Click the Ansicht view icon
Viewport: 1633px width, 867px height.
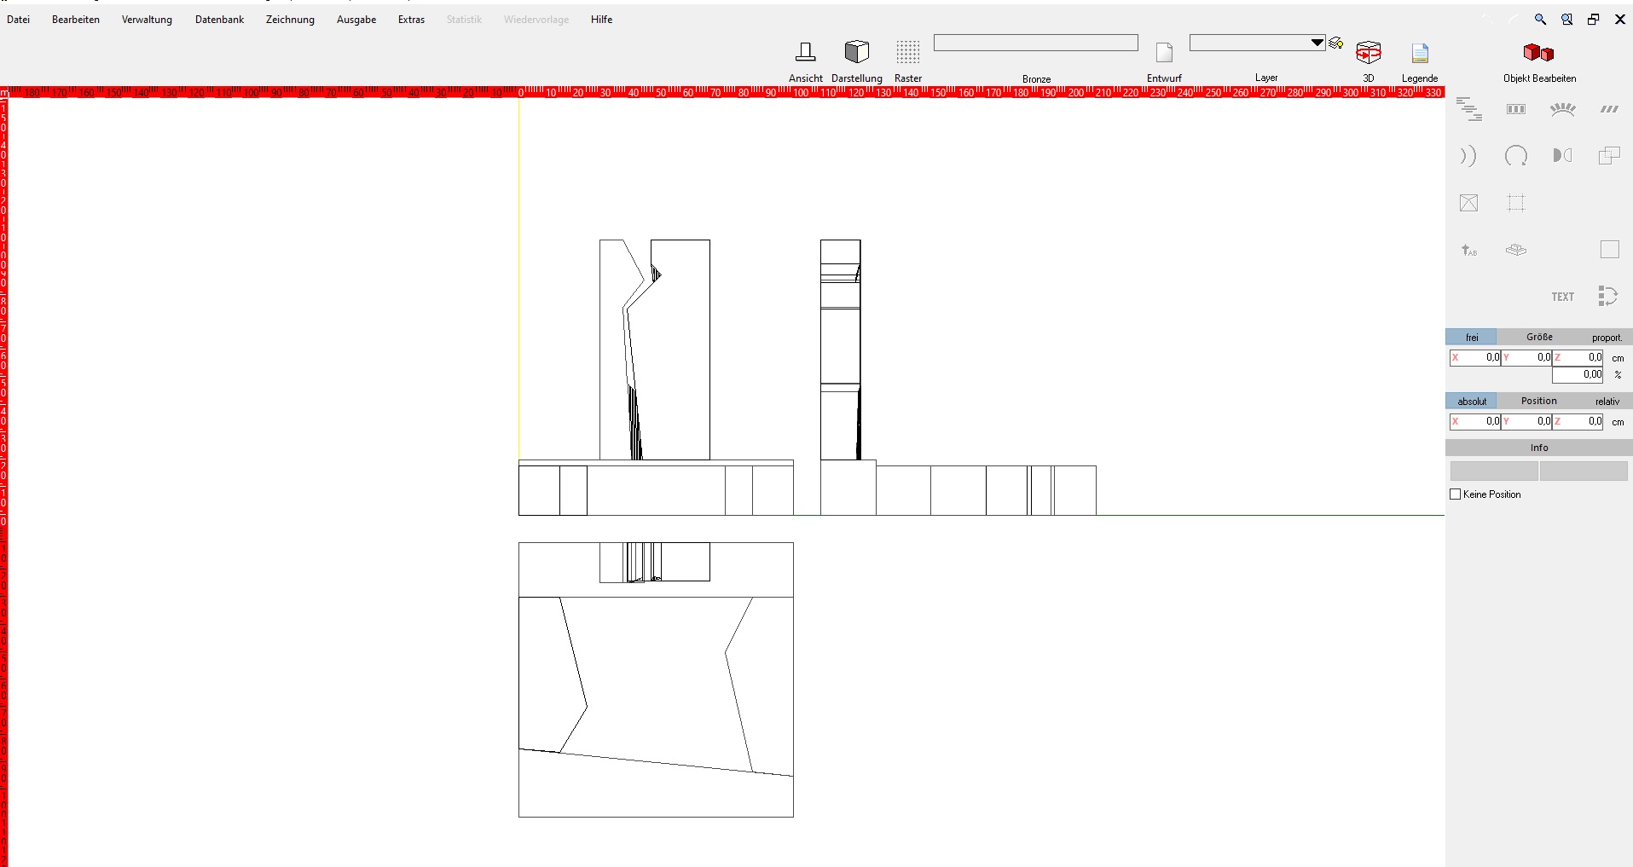(805, 52)
